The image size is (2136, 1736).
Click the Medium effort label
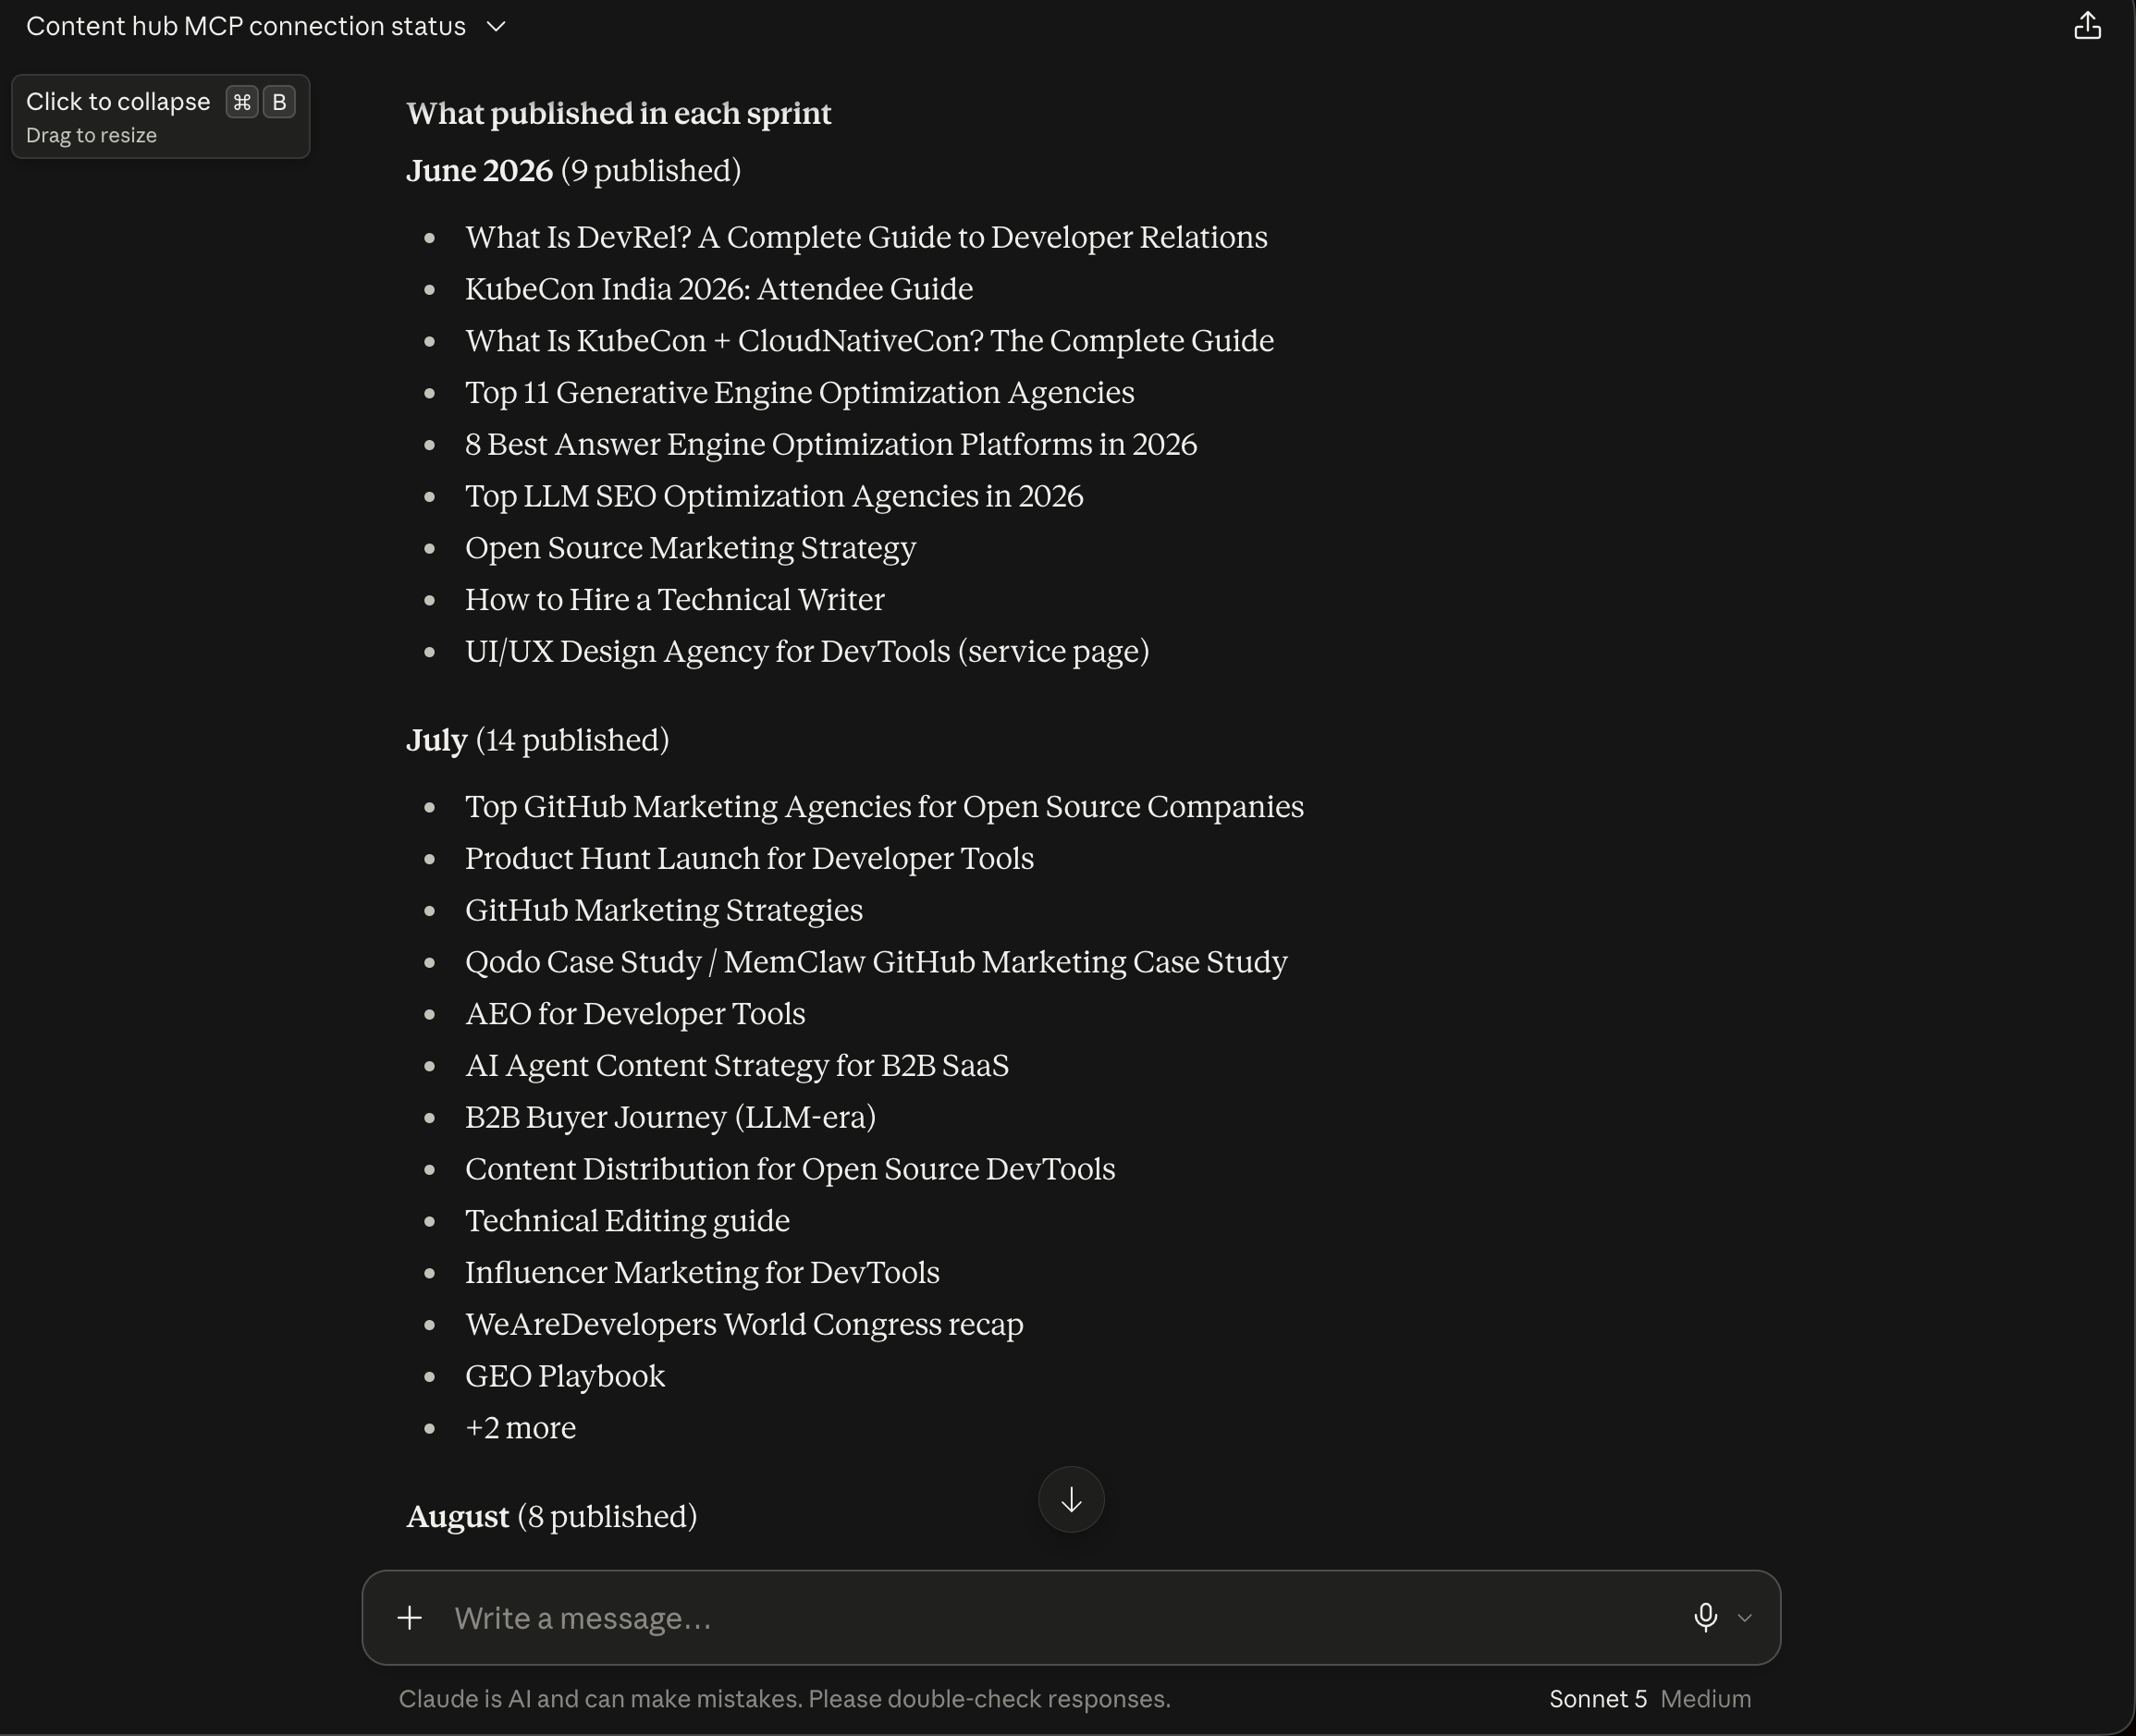1706,1699
